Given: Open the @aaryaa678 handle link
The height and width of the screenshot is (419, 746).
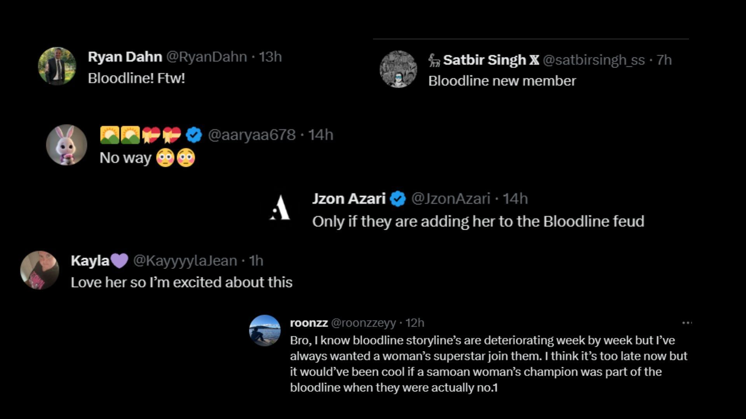Looking at the screenshot, I should click(x=252, y=135).
